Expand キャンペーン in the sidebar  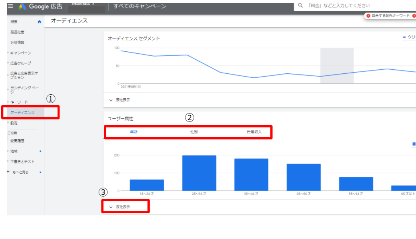point(21,53)
